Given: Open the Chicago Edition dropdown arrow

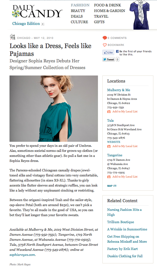Looking at the screenshot, I should coord(43,24).
